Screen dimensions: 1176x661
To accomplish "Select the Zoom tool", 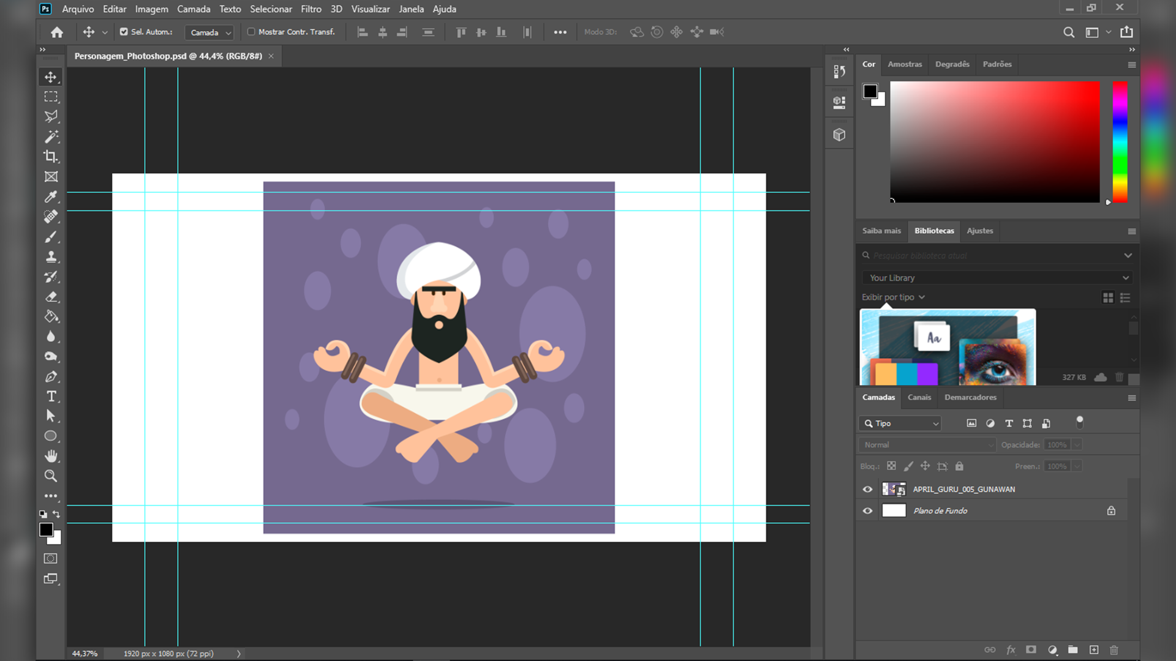I will click(x=51, y=476).
